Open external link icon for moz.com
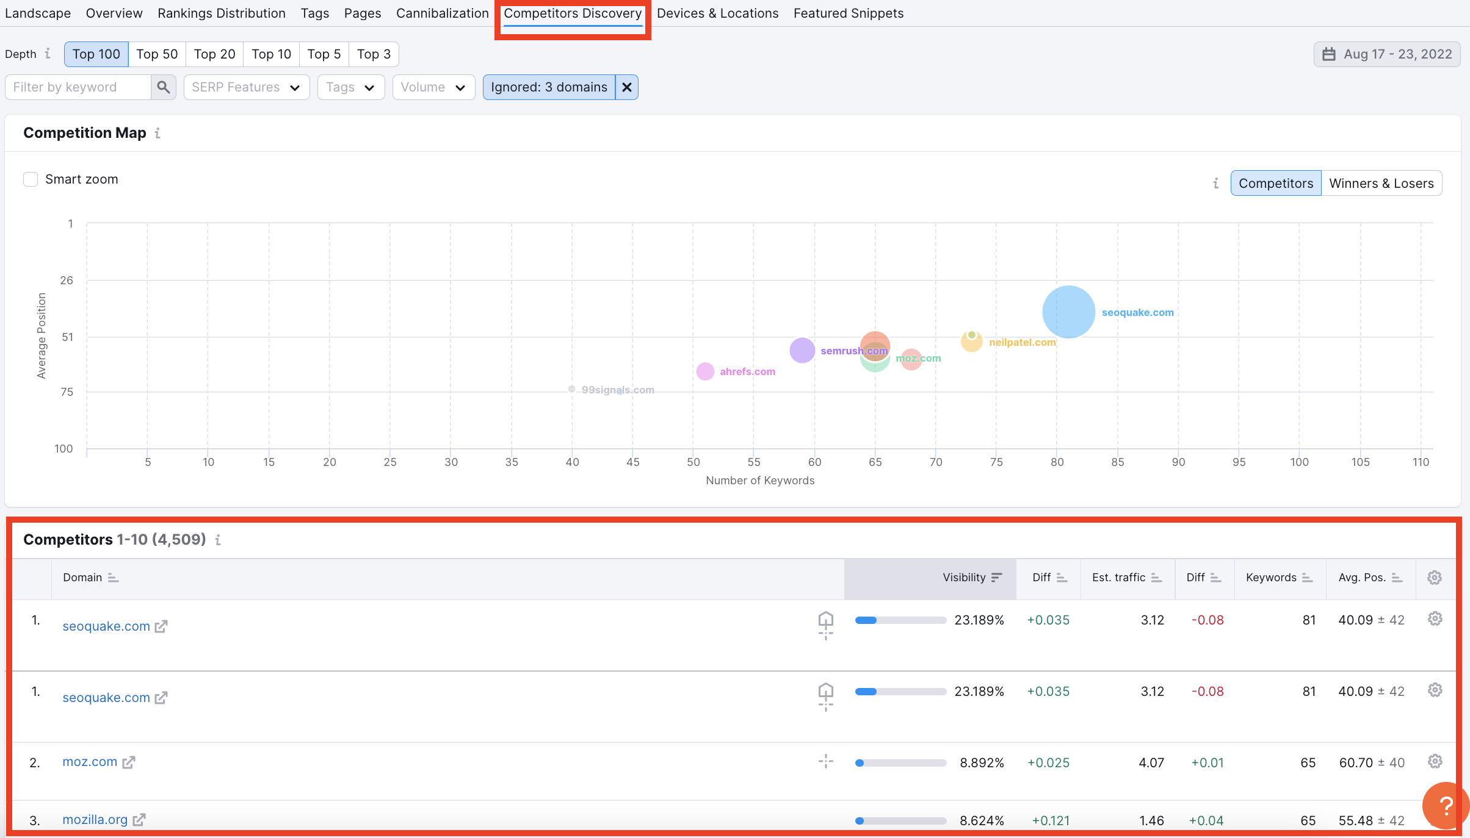Viewport: 1470px width, 838px height. [x=129, y=762]
